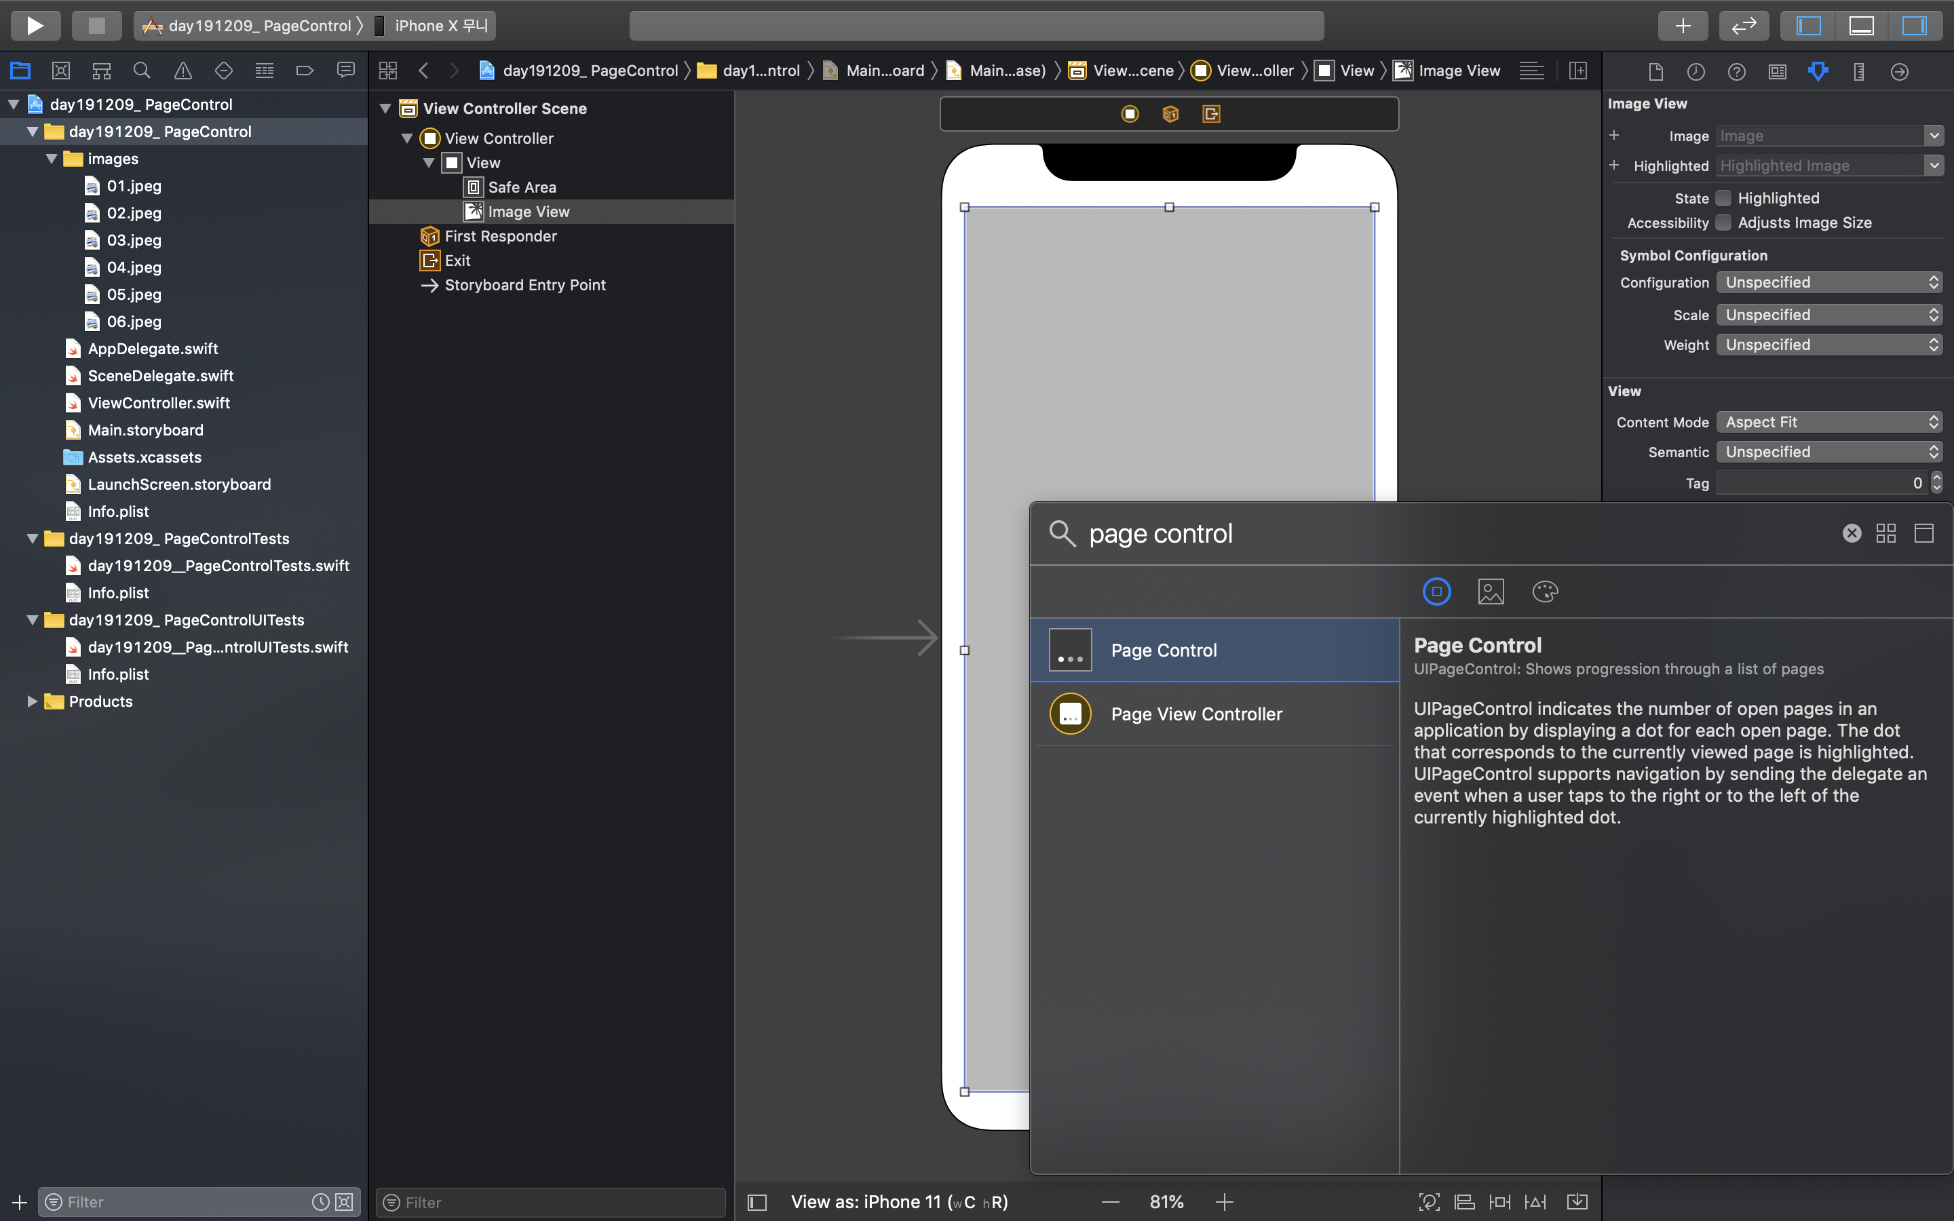Click the Run (play) button
The height and width of the screenshot is (1221, 1954).
pos(35,25)
